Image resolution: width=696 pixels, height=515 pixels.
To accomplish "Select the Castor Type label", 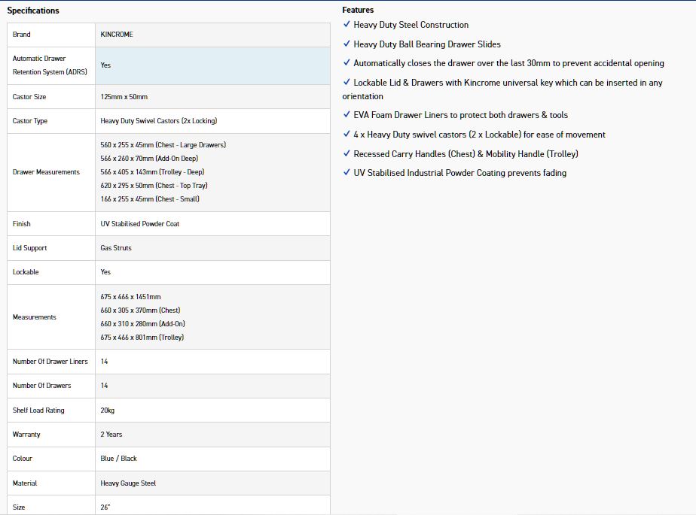I will [x=29, y=121].
